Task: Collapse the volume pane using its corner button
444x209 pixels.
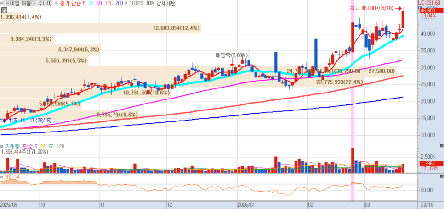Action: (441, 146)
